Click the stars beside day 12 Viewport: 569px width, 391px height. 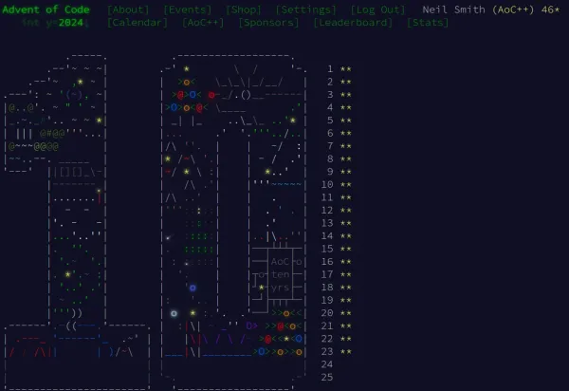tap(346, 210)
